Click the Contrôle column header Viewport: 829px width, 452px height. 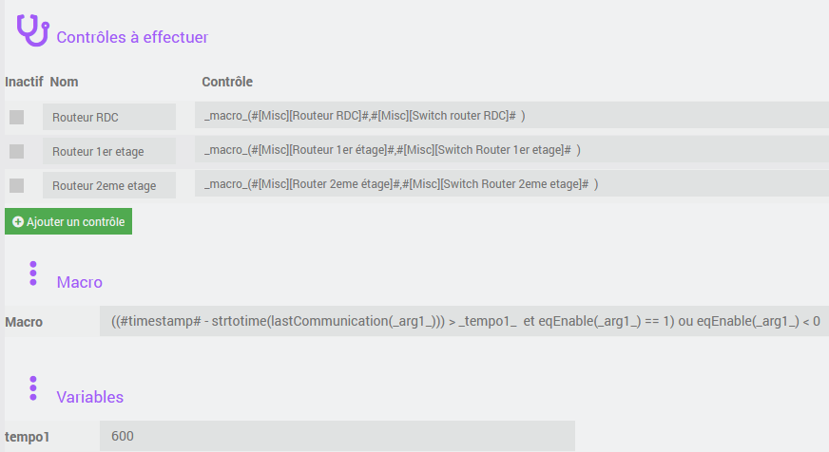(x=227, y=82)
